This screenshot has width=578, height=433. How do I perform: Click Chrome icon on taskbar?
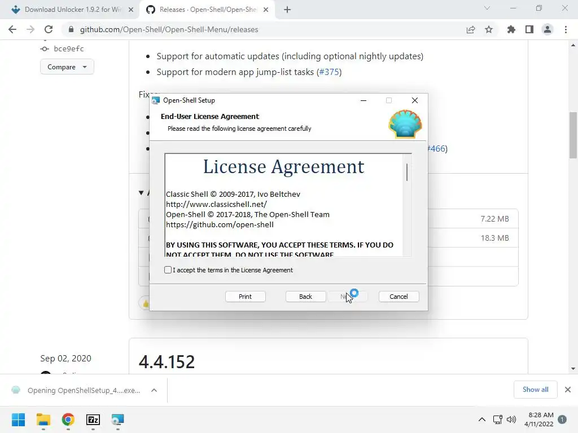tap(68, 419)
